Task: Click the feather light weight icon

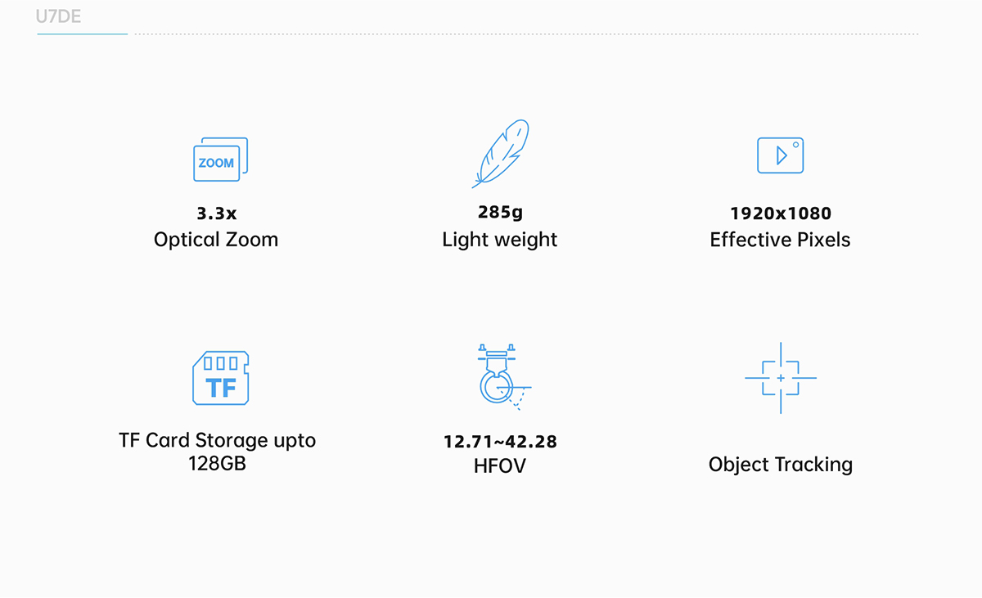Action: (500, 153)
